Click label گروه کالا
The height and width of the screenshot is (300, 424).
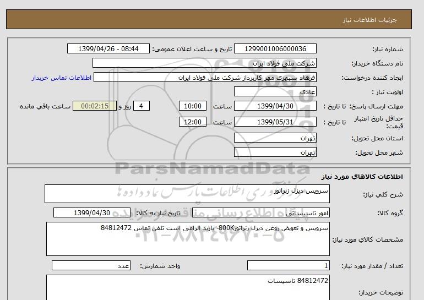point(390,213)
